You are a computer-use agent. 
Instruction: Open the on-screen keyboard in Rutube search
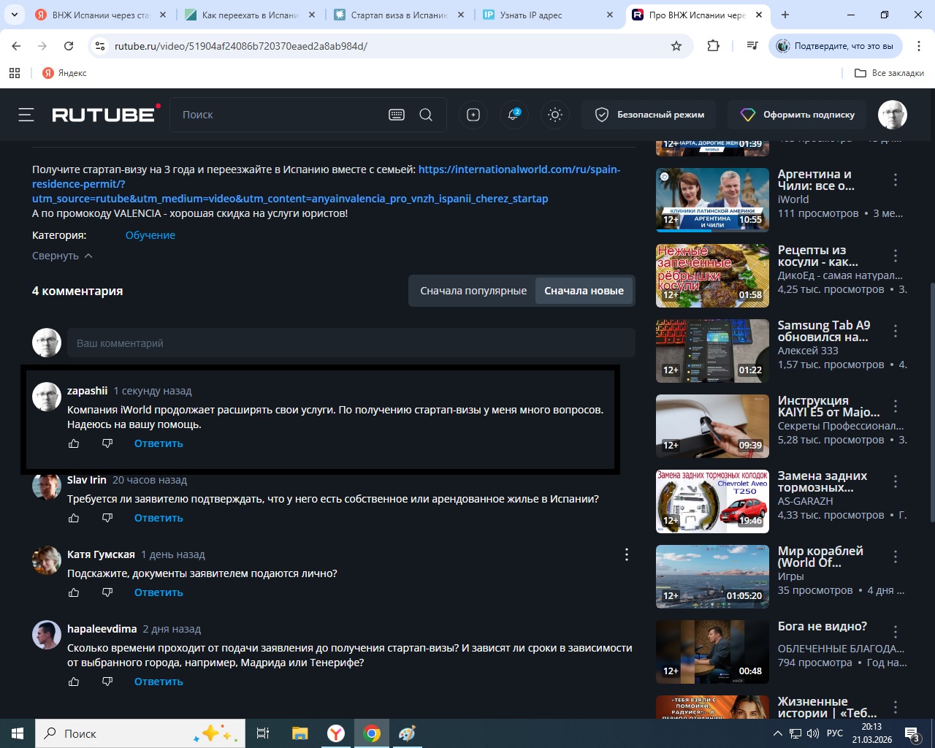point(397,115)
